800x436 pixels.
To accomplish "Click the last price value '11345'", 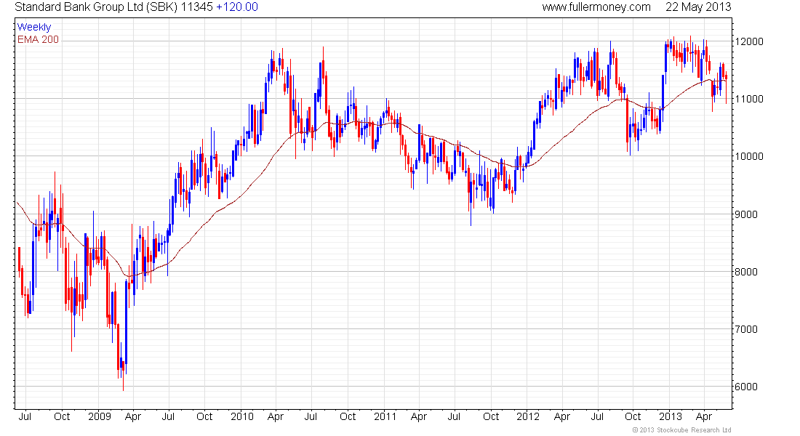I will [x=198, y=7].
